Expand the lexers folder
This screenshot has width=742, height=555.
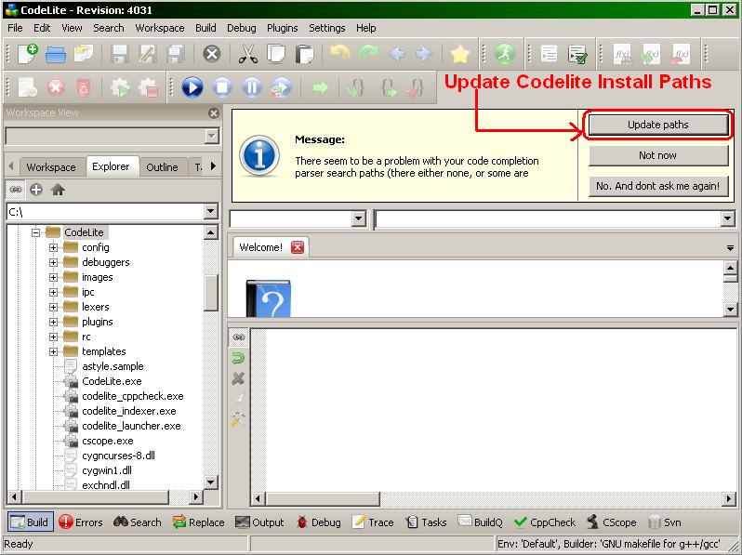pyautogui.click(x=54, y=307)
